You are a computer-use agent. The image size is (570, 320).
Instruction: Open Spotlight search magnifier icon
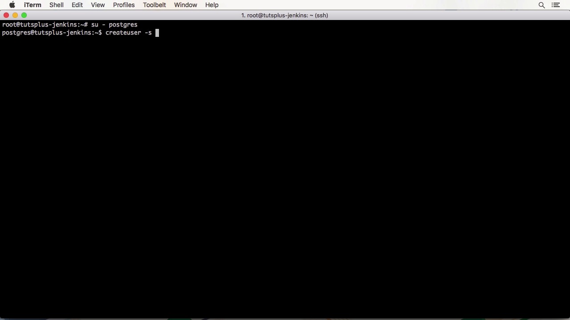coord(541,5)
